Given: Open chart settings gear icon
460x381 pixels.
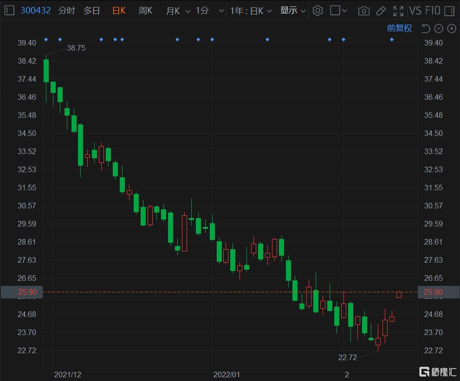Looking at the screenshot, I should (x=317, y=11).
